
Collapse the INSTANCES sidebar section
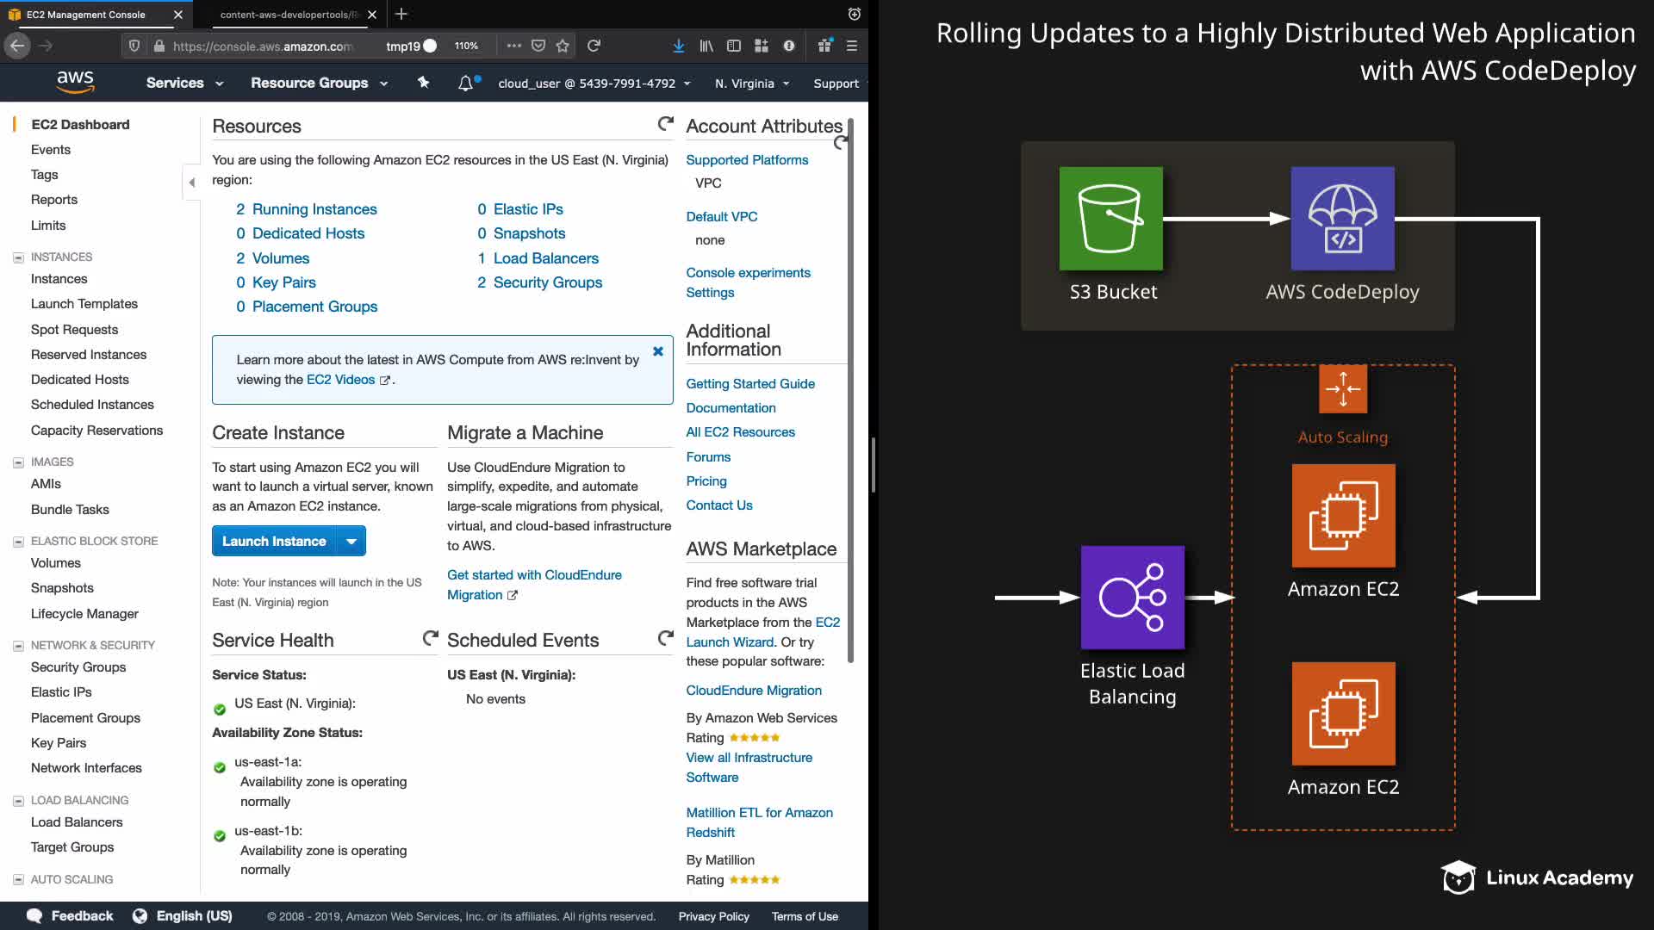pos(18,257)
